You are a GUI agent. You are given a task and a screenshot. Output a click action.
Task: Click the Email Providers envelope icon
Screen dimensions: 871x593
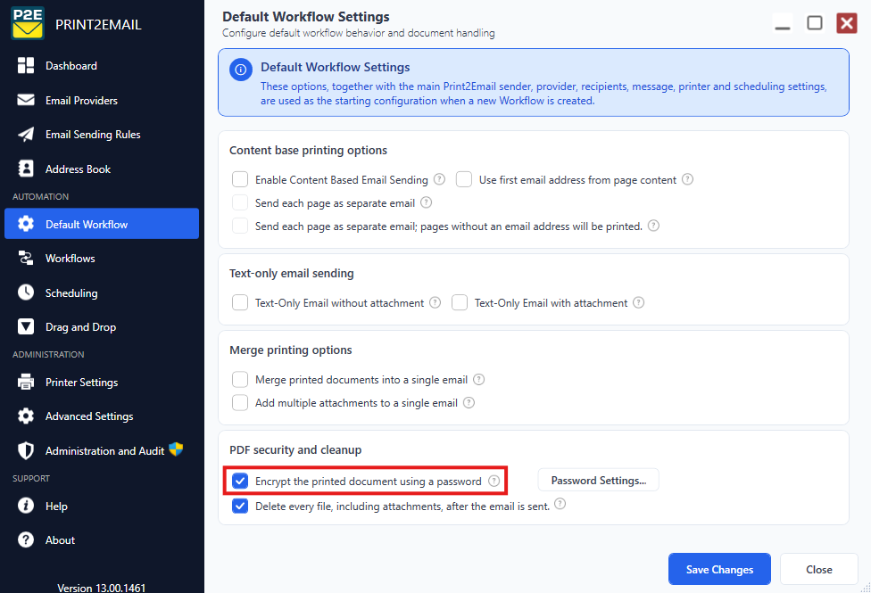click(26, 100)
